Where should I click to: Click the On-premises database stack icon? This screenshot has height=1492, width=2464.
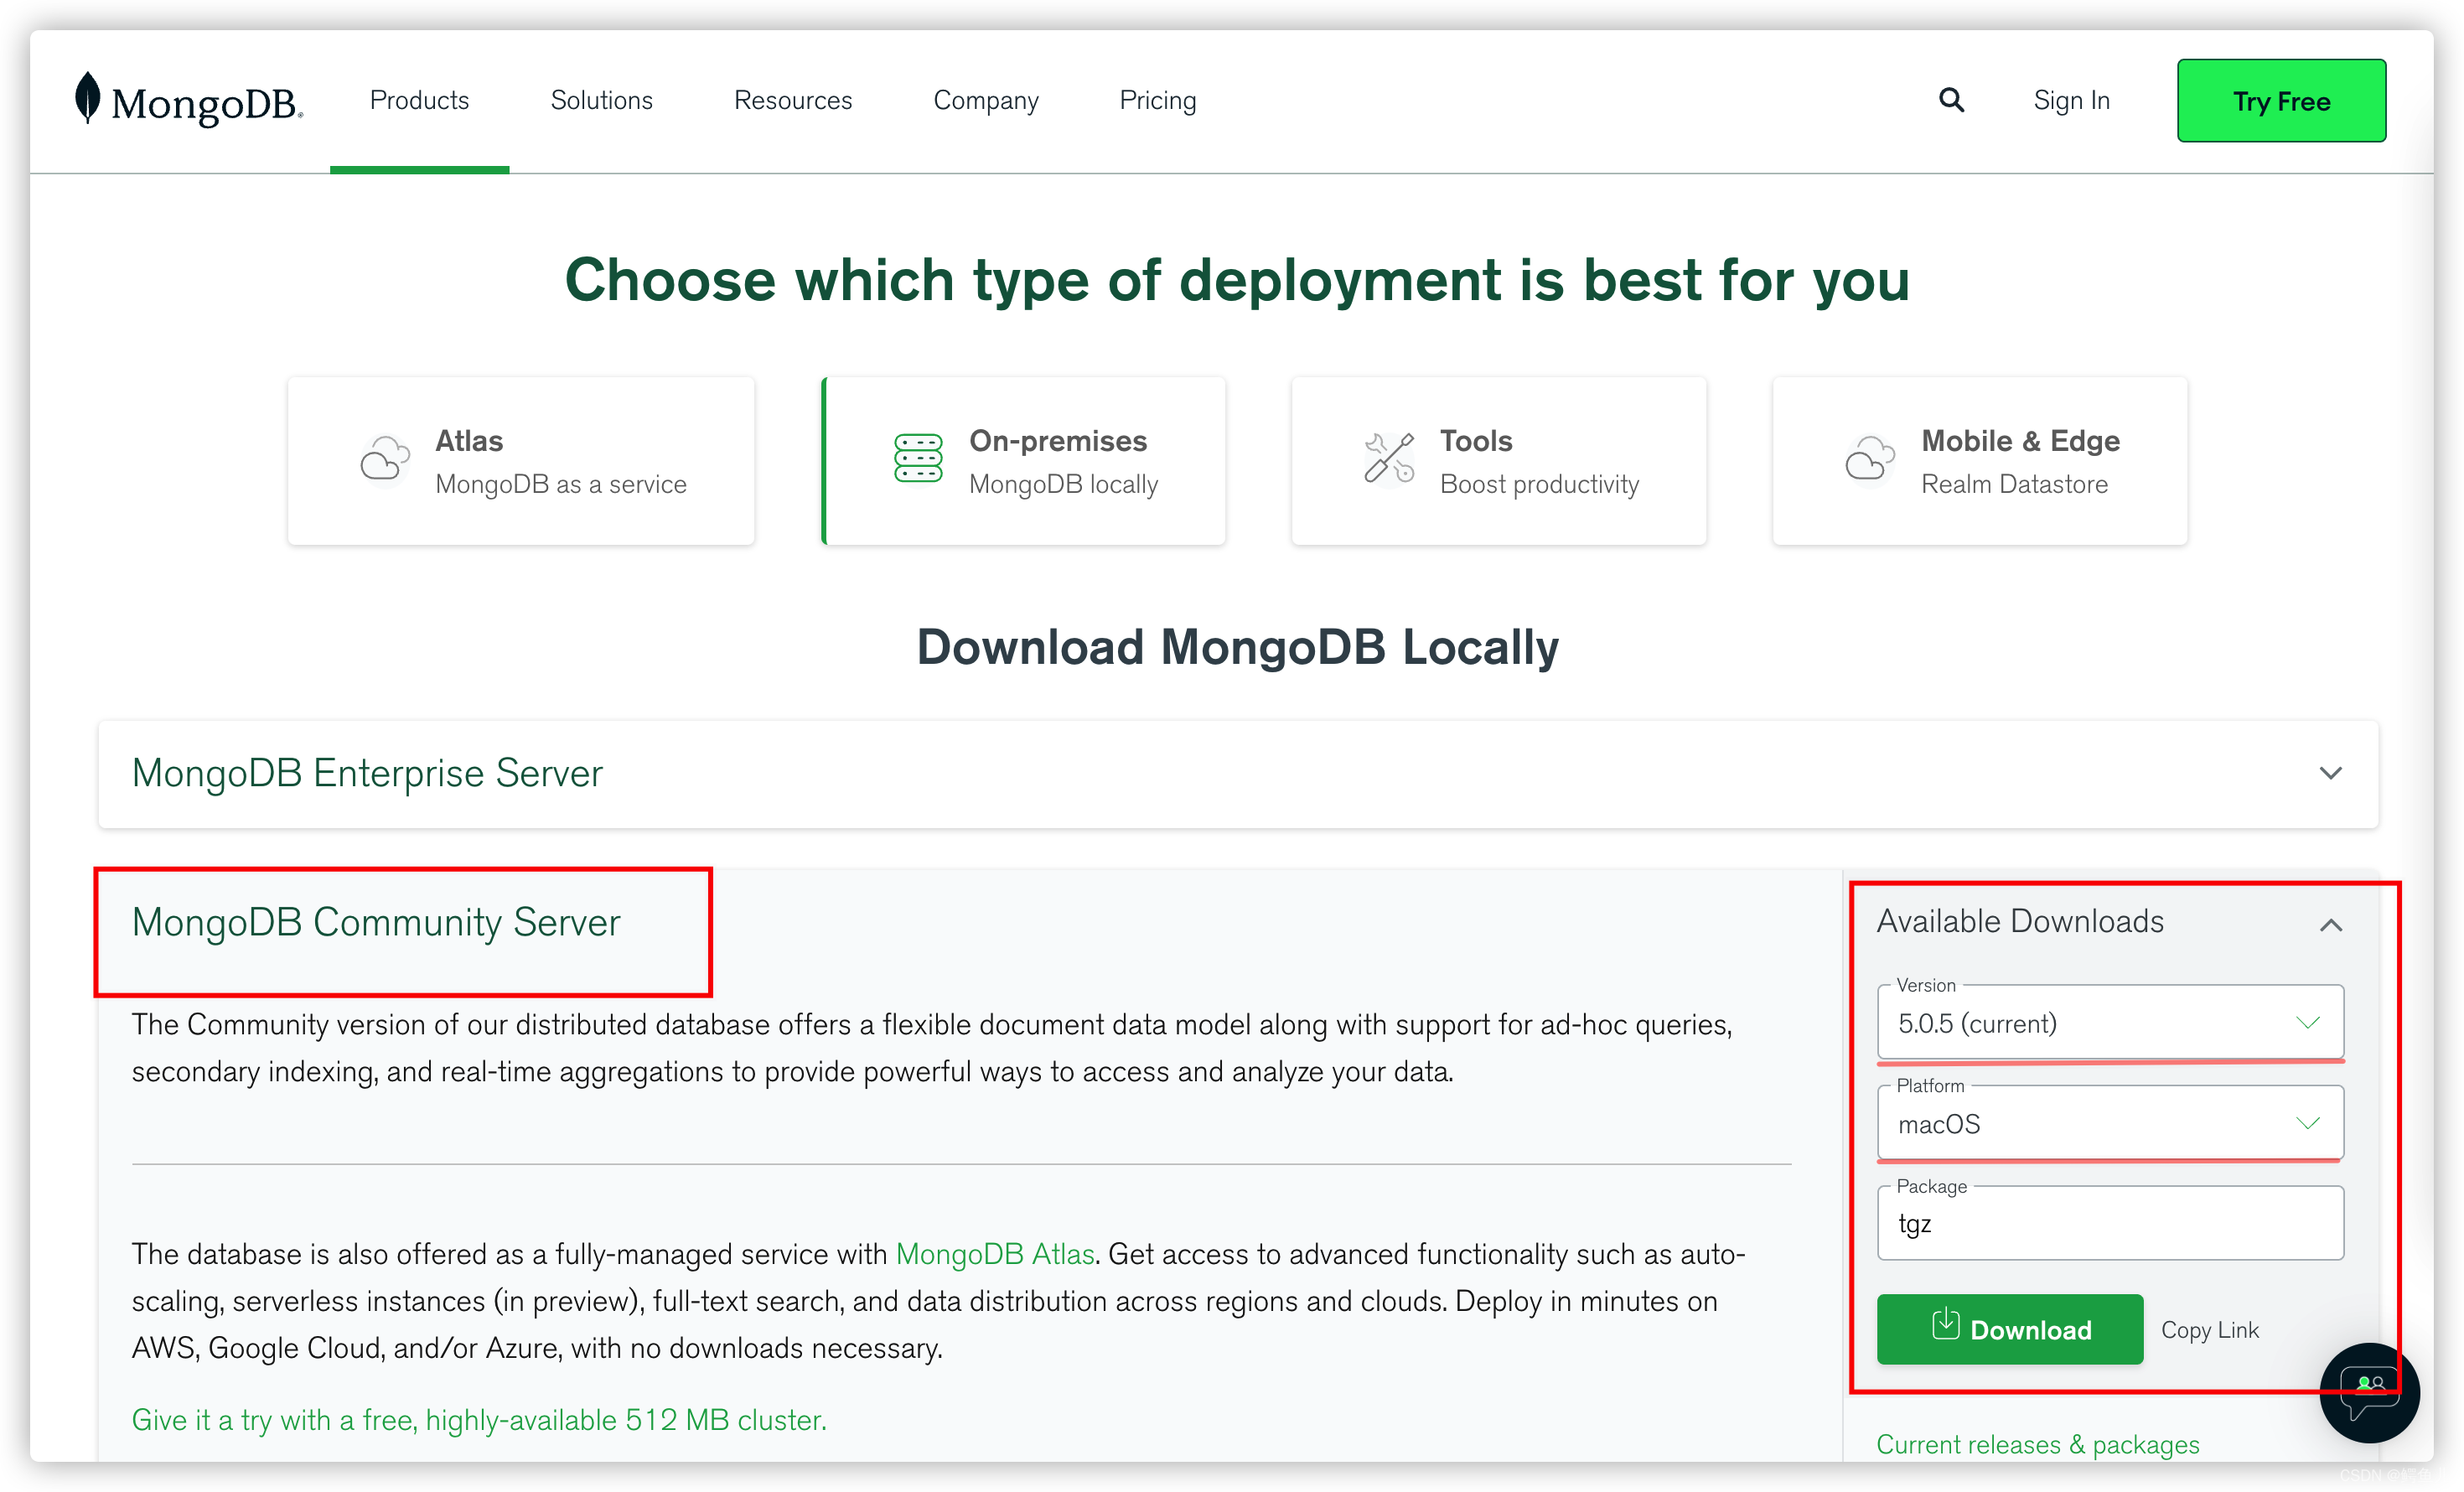point(918,459)
